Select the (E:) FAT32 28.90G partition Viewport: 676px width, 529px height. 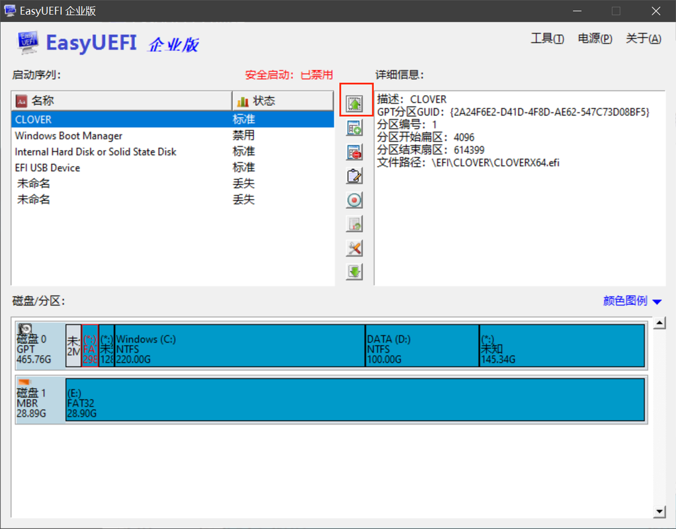(x=355, y=399)
